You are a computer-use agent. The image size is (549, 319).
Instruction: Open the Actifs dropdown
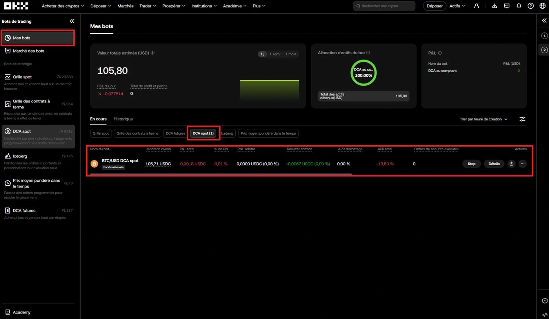pos(457,6)
